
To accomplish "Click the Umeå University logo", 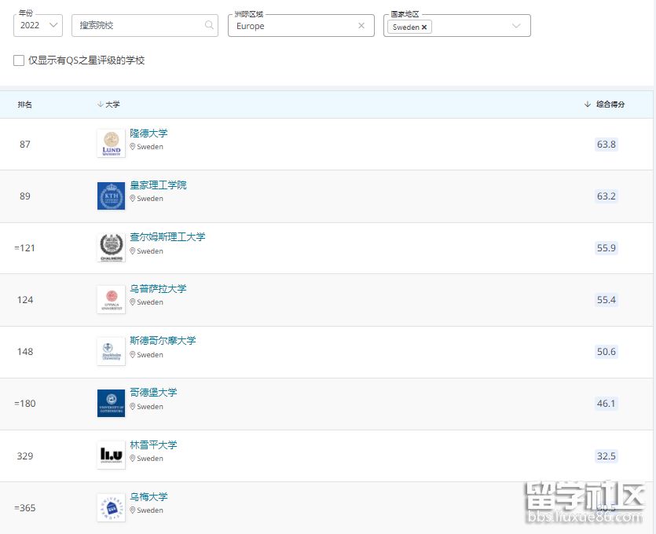I will 111,507.
